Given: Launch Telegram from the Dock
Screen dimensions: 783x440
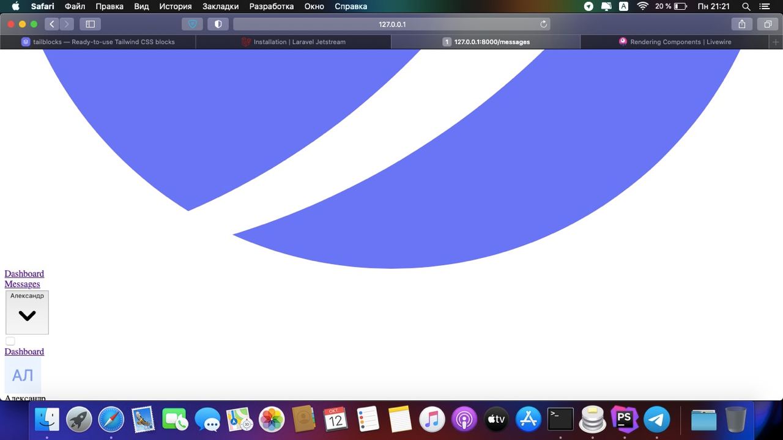Looking at the screenshot, I should tap(657, 420).
